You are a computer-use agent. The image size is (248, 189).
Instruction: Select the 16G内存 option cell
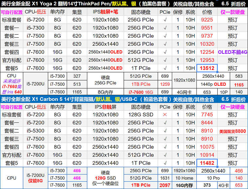click(184, 185)
